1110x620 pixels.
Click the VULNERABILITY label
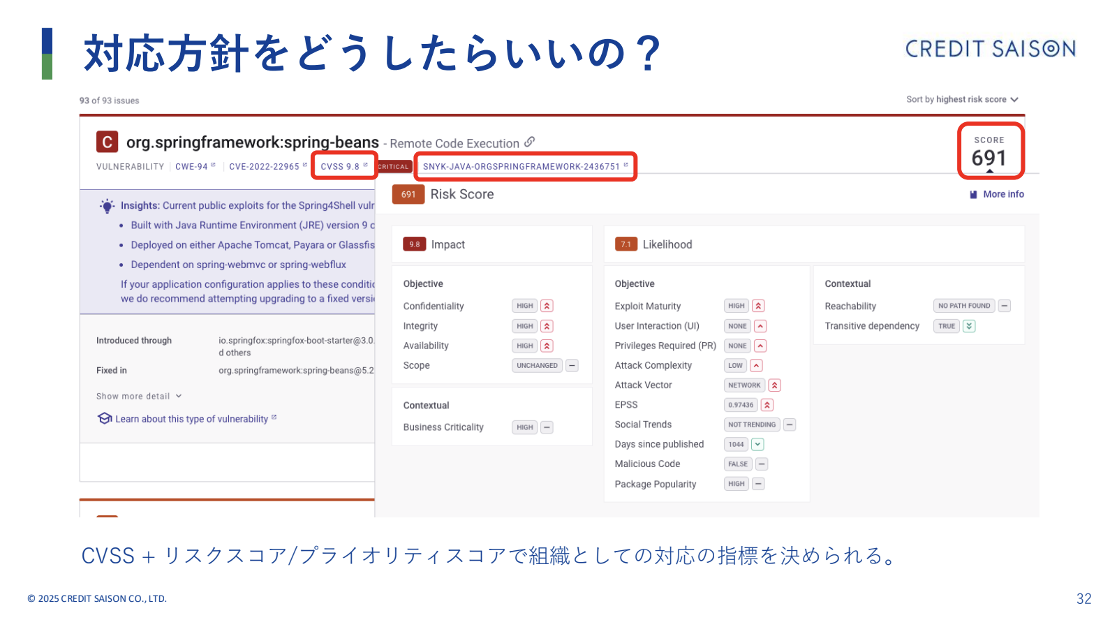click(x=131, y=166)
